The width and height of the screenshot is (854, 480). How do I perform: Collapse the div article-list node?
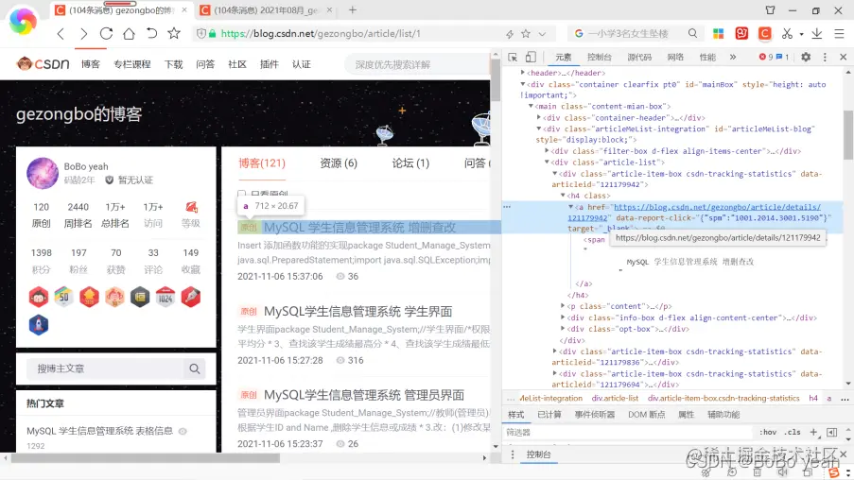(547, 163)
